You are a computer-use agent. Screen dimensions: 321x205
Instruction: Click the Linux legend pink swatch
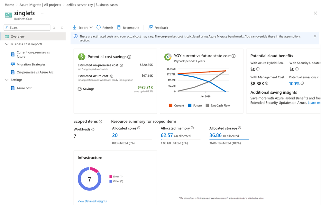111,177
